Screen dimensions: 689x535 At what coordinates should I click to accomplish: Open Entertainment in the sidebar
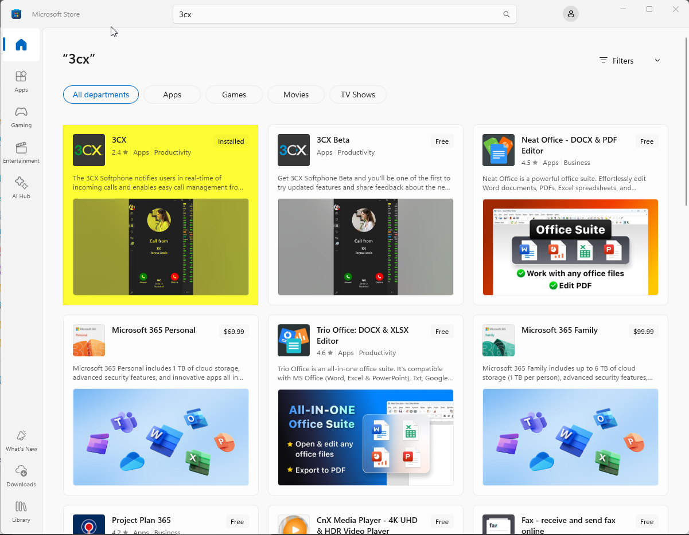21,152
